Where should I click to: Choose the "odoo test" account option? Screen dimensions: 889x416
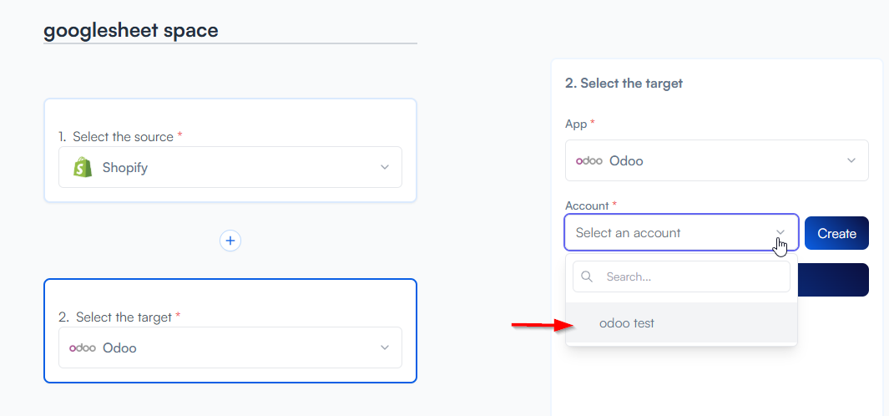627,323
